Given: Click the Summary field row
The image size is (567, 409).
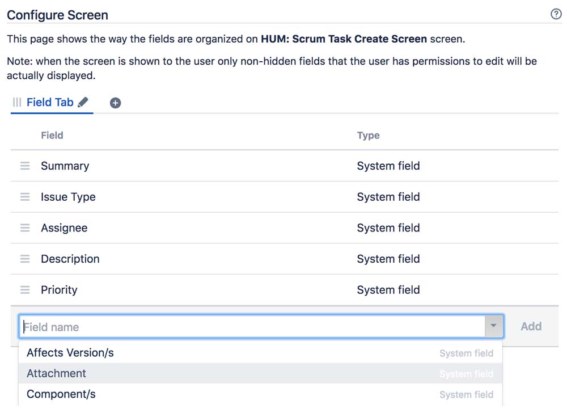Looking at the screenshot, I should [x=65, y=166].
